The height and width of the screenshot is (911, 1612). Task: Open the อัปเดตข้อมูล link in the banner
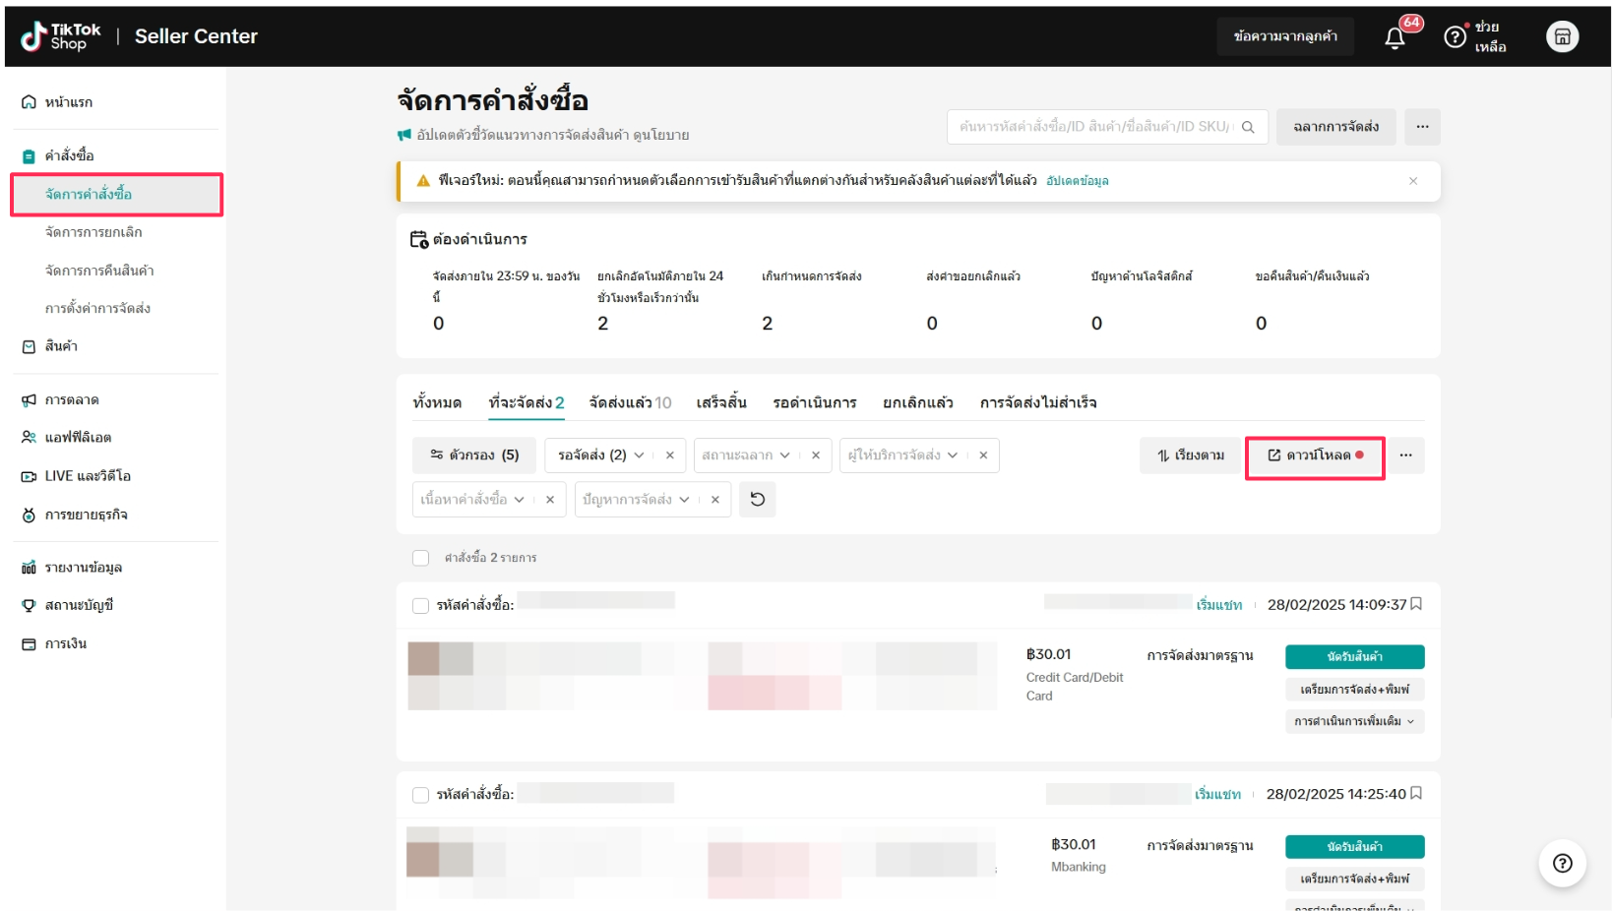[1077, 181]
